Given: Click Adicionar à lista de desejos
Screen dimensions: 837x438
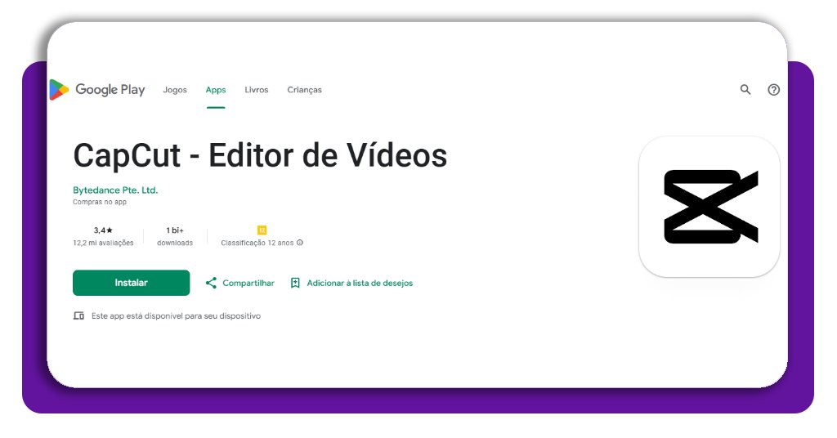Looking at the screenshot, I should 360,284.
